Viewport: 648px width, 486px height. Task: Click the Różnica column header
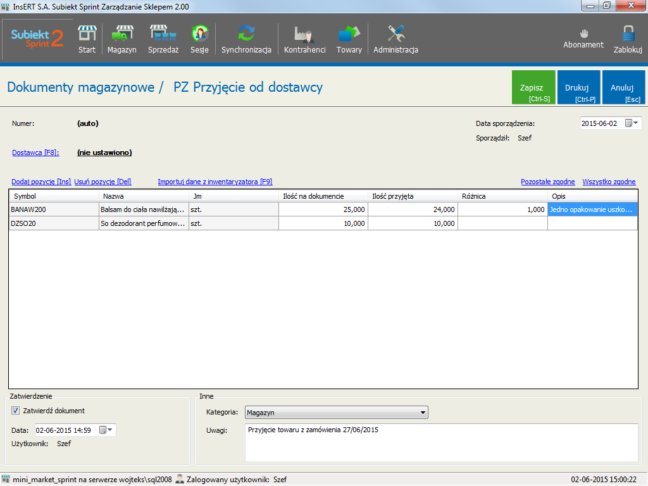[502, 196]
